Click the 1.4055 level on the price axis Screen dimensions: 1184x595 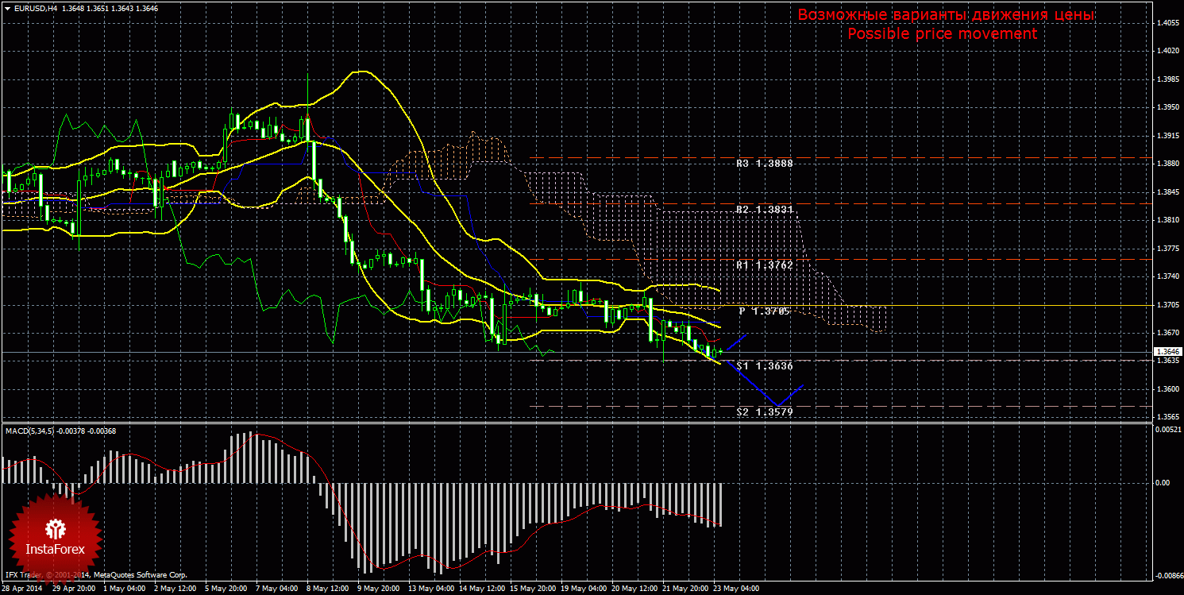coord(1167,23)
